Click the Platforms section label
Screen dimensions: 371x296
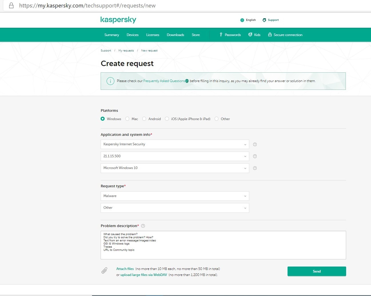[x=109, y=111]
